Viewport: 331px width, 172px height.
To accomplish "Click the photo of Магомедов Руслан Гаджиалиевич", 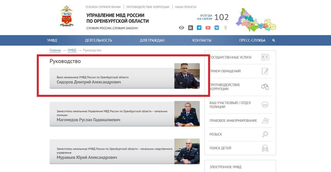I will (x=187, y=113).
